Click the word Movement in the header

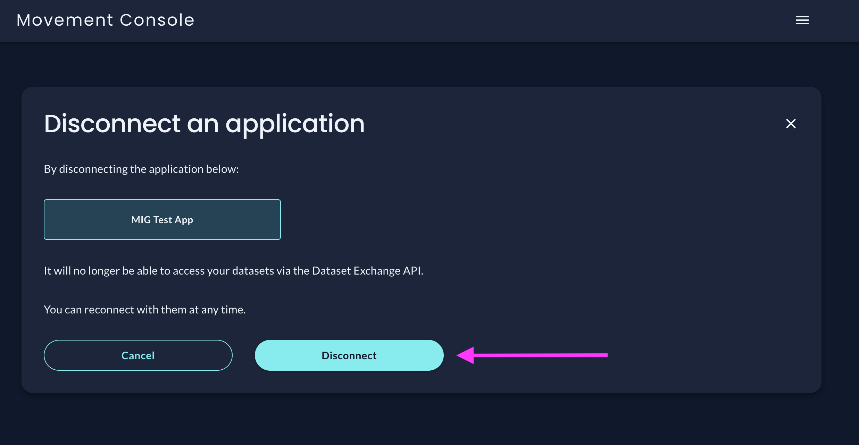(65, 20)
